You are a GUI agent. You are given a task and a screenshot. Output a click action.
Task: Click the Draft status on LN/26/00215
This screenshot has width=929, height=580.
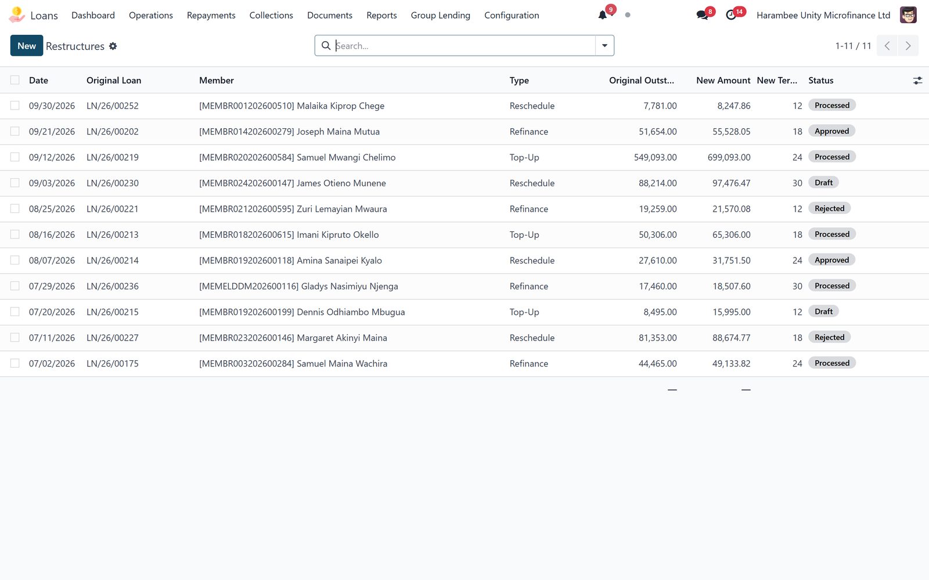coord(823,311)
